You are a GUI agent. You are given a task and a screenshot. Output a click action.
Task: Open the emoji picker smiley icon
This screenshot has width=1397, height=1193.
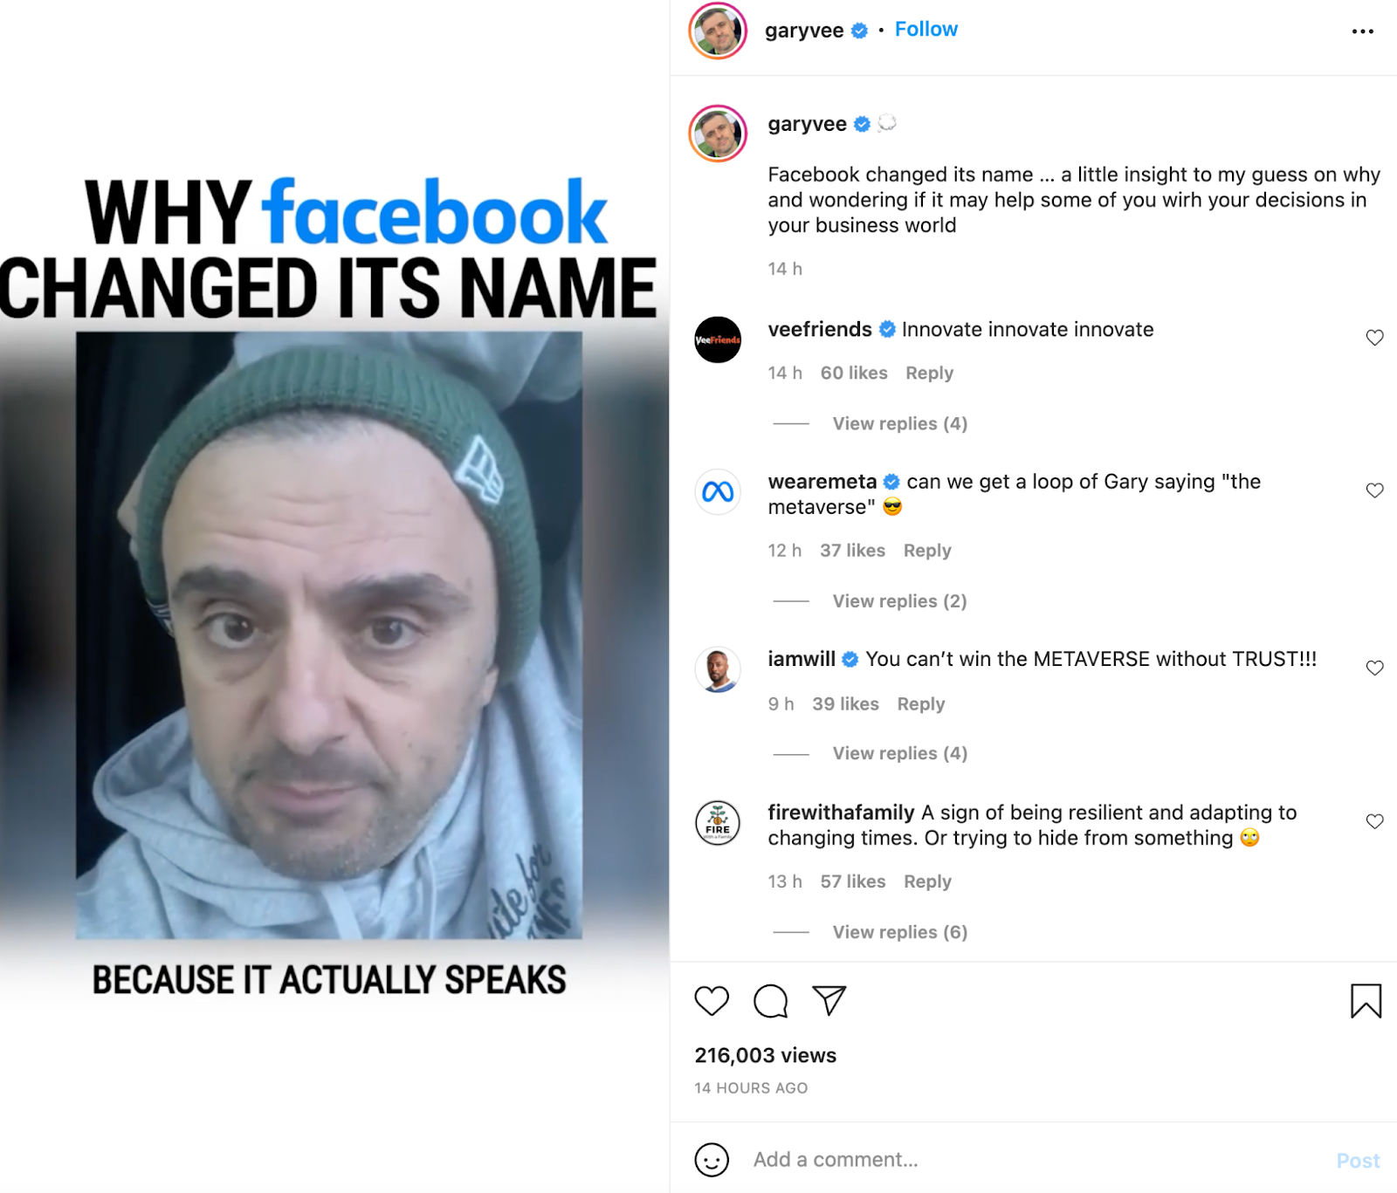click(x=712, y=1160)
